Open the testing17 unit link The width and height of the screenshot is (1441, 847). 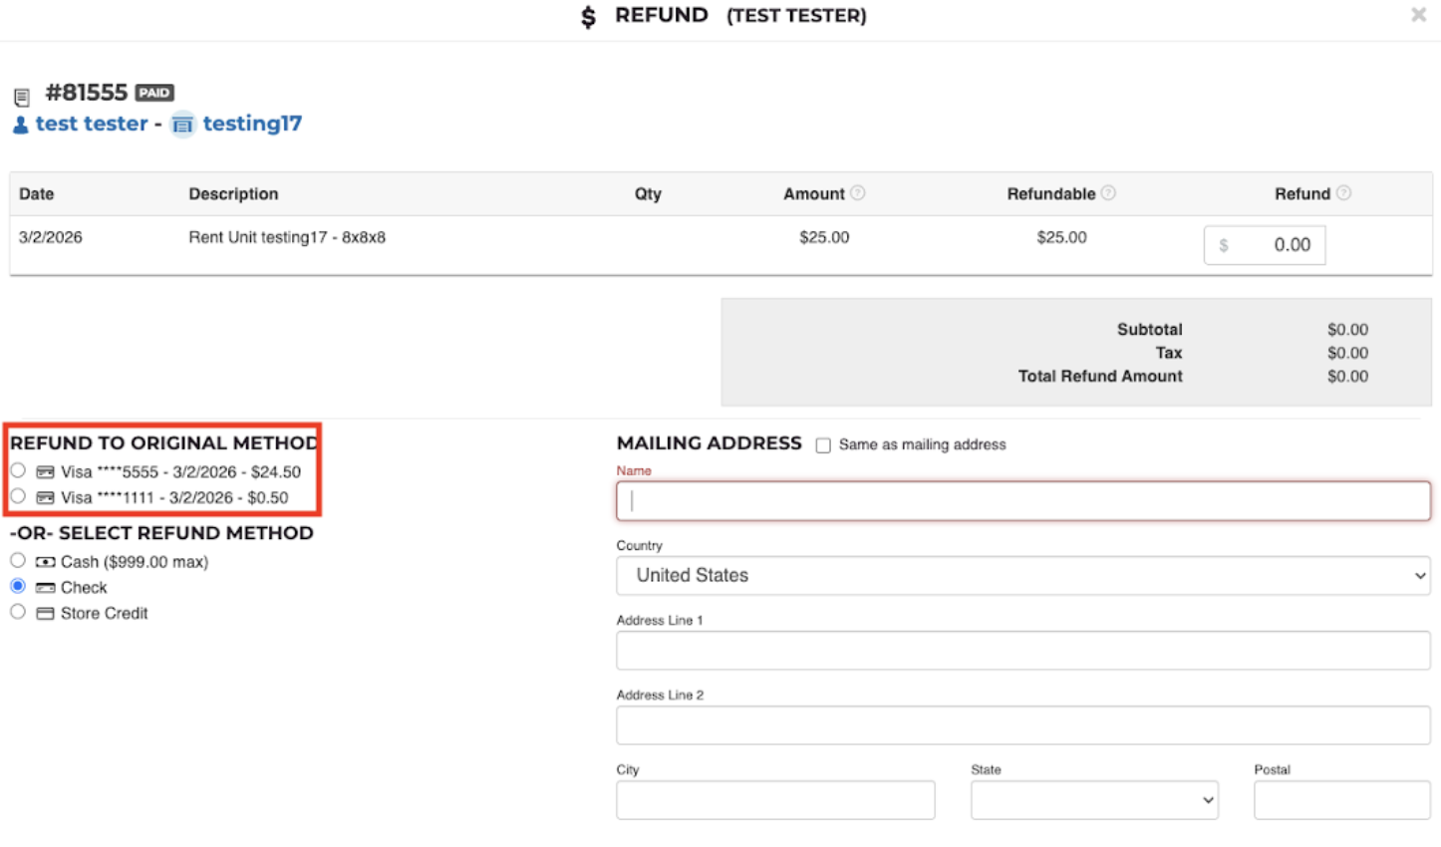coord(252,124)
